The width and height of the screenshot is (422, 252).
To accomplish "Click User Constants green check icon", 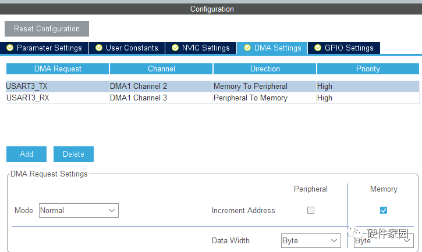I will pos(99,48).
